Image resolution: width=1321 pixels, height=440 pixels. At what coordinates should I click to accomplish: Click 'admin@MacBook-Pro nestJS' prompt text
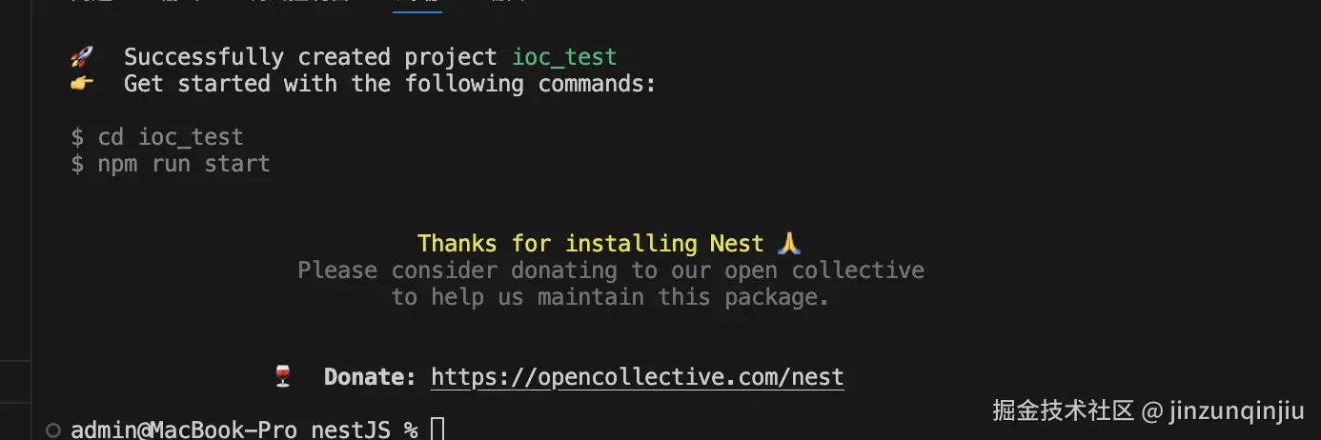coord(231,430)
